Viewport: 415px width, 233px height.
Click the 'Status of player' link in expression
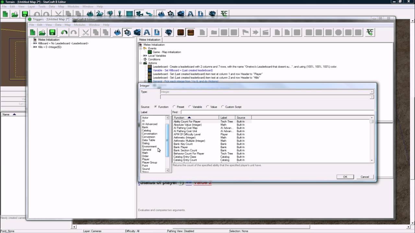[159, 183]
